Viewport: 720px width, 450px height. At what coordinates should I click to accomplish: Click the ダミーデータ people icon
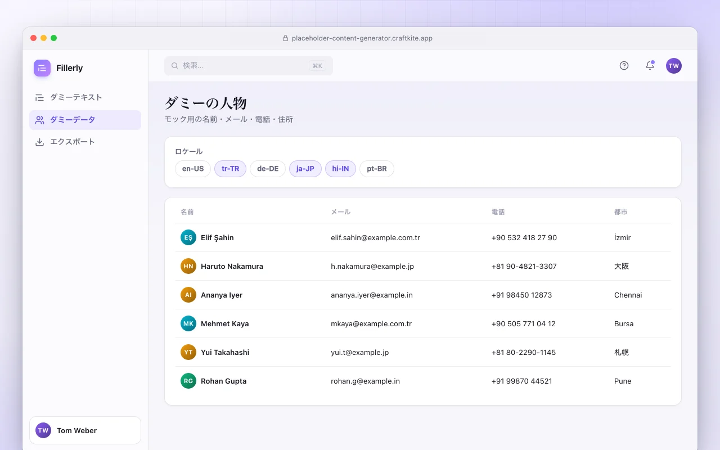[39, 120]
